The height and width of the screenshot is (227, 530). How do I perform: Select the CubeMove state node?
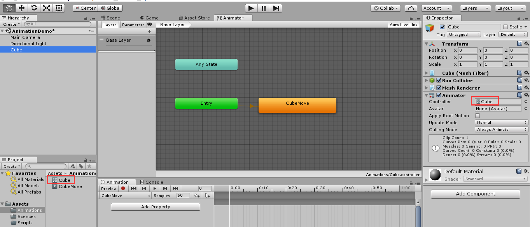pyautogui.click(x=297, y=105)
